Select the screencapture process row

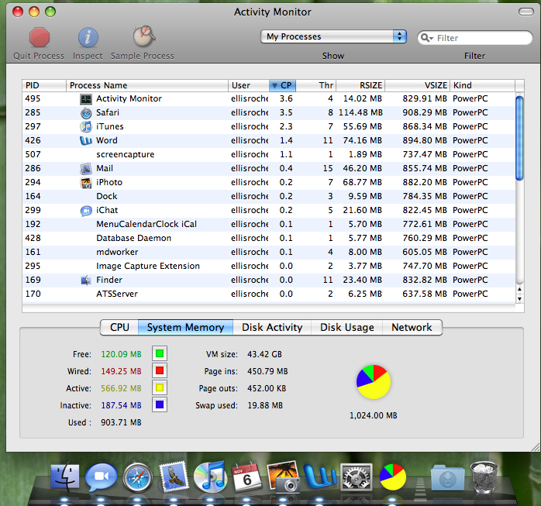tap(269, 154)
